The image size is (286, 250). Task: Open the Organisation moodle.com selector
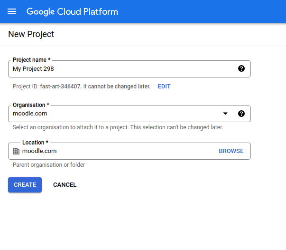pyautogui.click(x=129, y=114)
